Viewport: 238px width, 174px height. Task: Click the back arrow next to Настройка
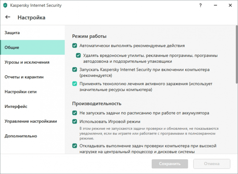click(x=8, y=17)
